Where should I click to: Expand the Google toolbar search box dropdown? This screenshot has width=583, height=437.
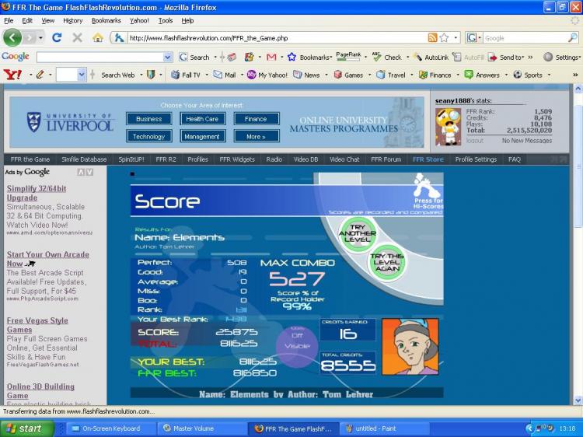coord(168,58)
